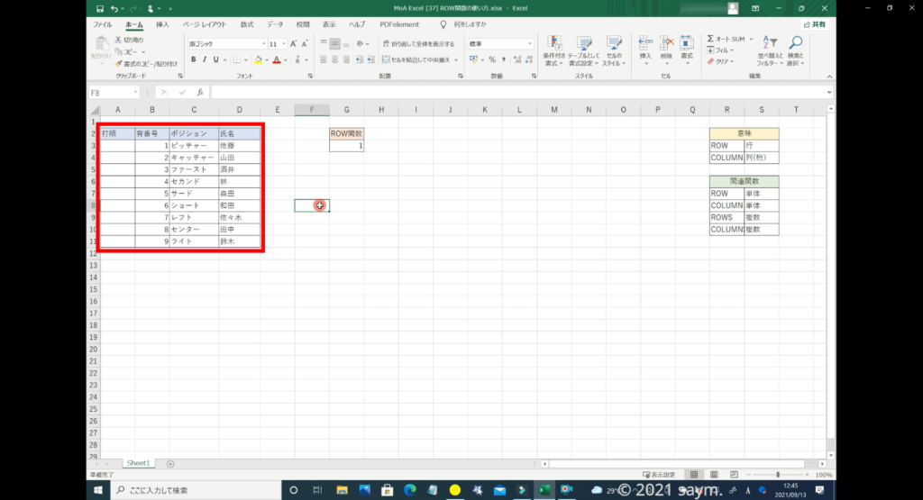The image size is (923, 500).
Task: Click the zoom slider in status bar
Action: 778,474
